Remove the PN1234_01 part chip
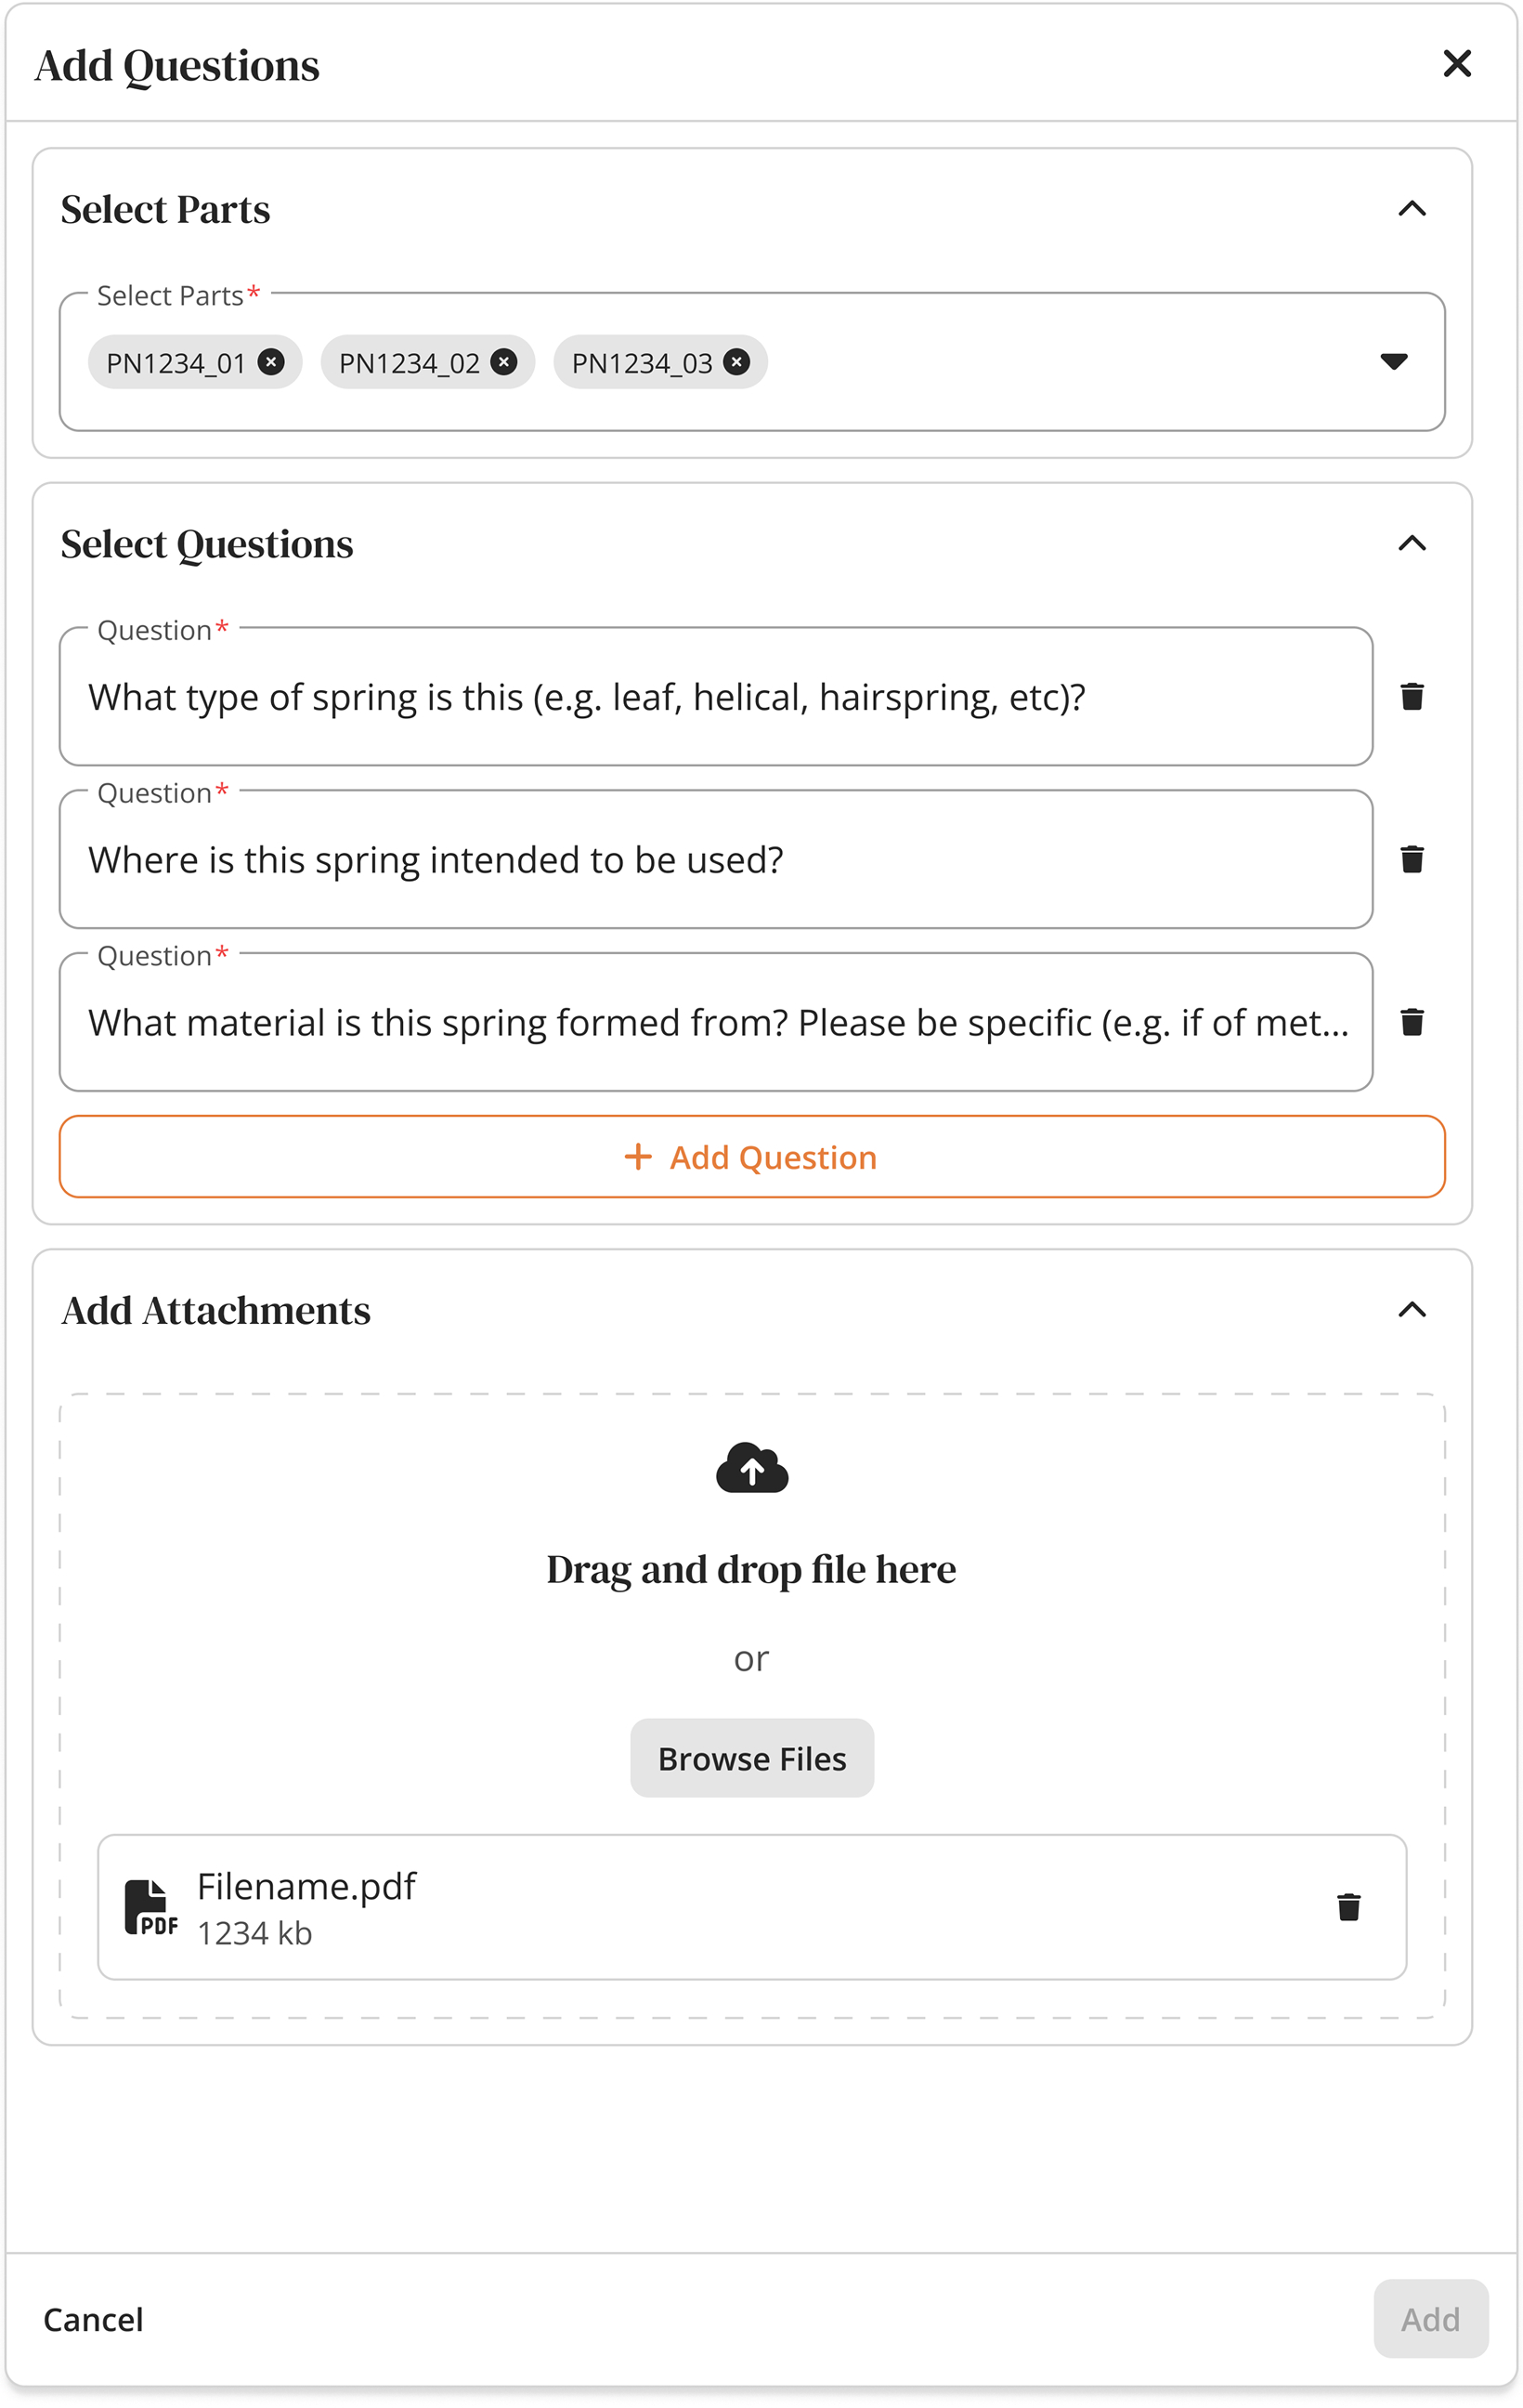This screenshot has height=2408, width=1523. pyautogui.click(x=271, y=362)
